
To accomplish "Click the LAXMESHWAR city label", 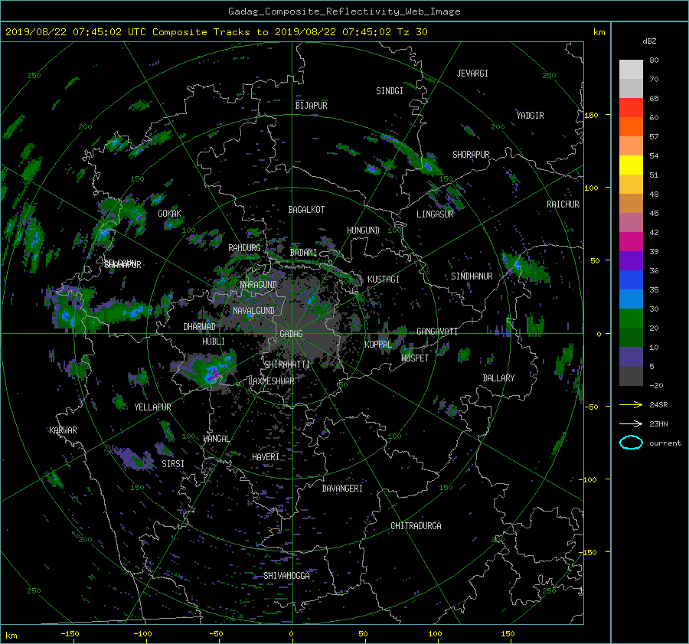I will (271, 381).
